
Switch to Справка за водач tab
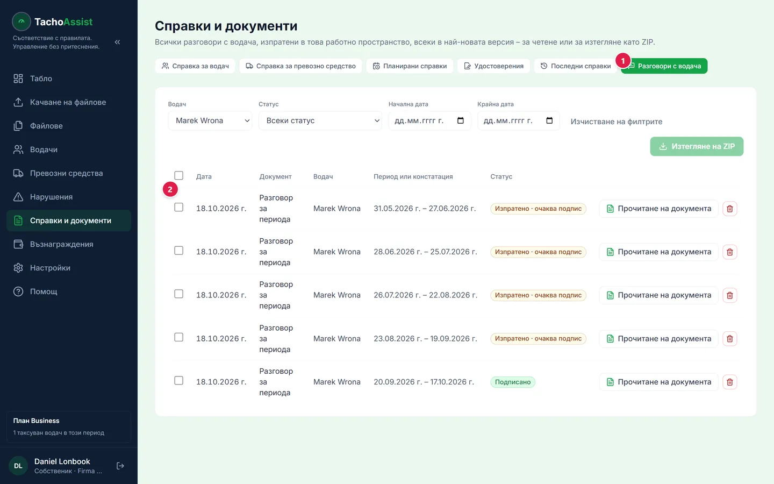(195, 66)
